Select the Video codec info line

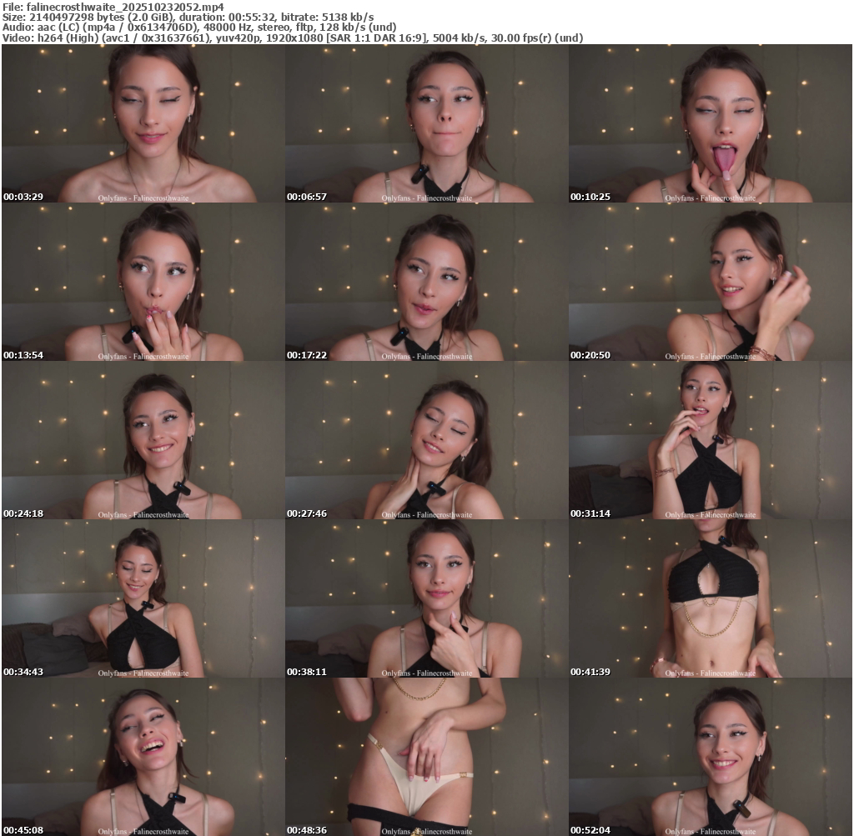coord(292,38)
